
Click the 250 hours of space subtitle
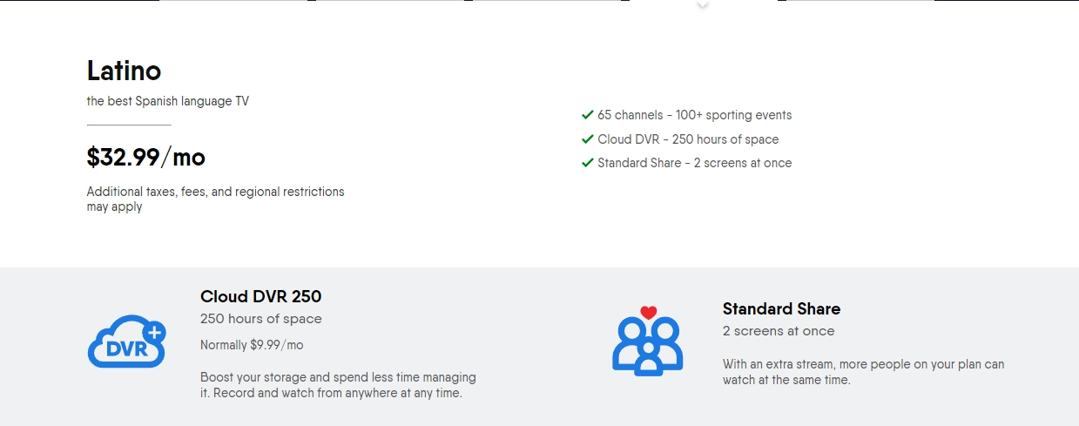261,319
